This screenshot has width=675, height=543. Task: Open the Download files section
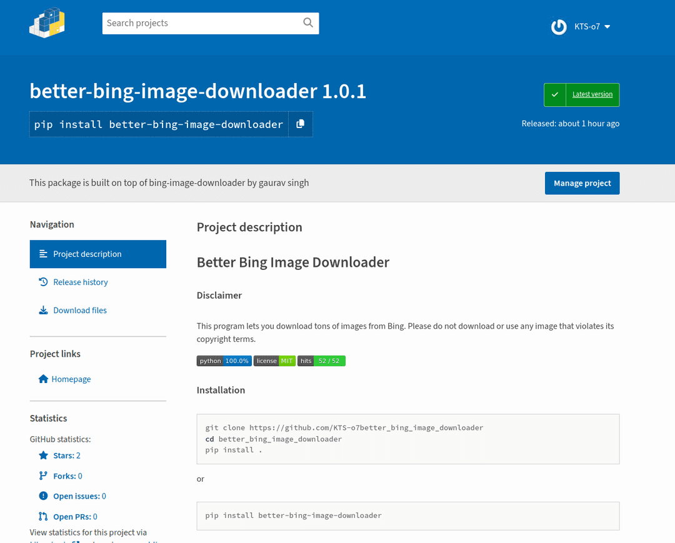click(x=80, y=310)
